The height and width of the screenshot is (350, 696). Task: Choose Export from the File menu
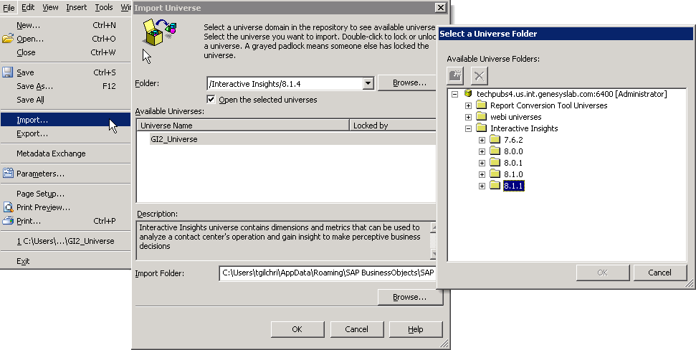[x=32, y=133]
